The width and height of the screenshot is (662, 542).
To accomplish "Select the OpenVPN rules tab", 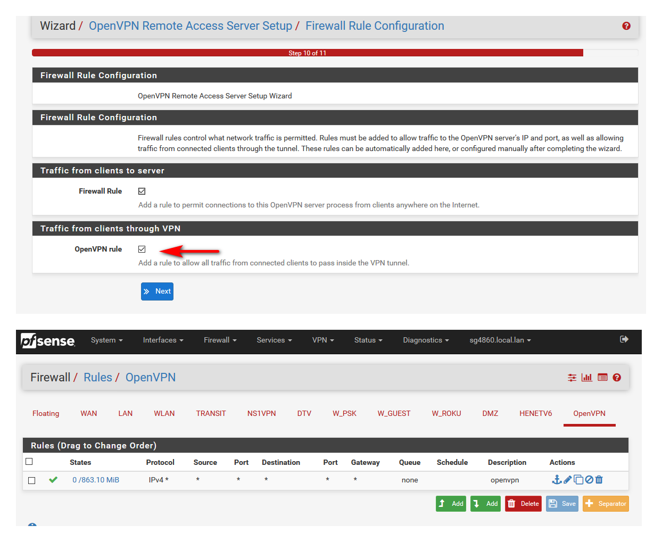I will click(x=590, y=414).
